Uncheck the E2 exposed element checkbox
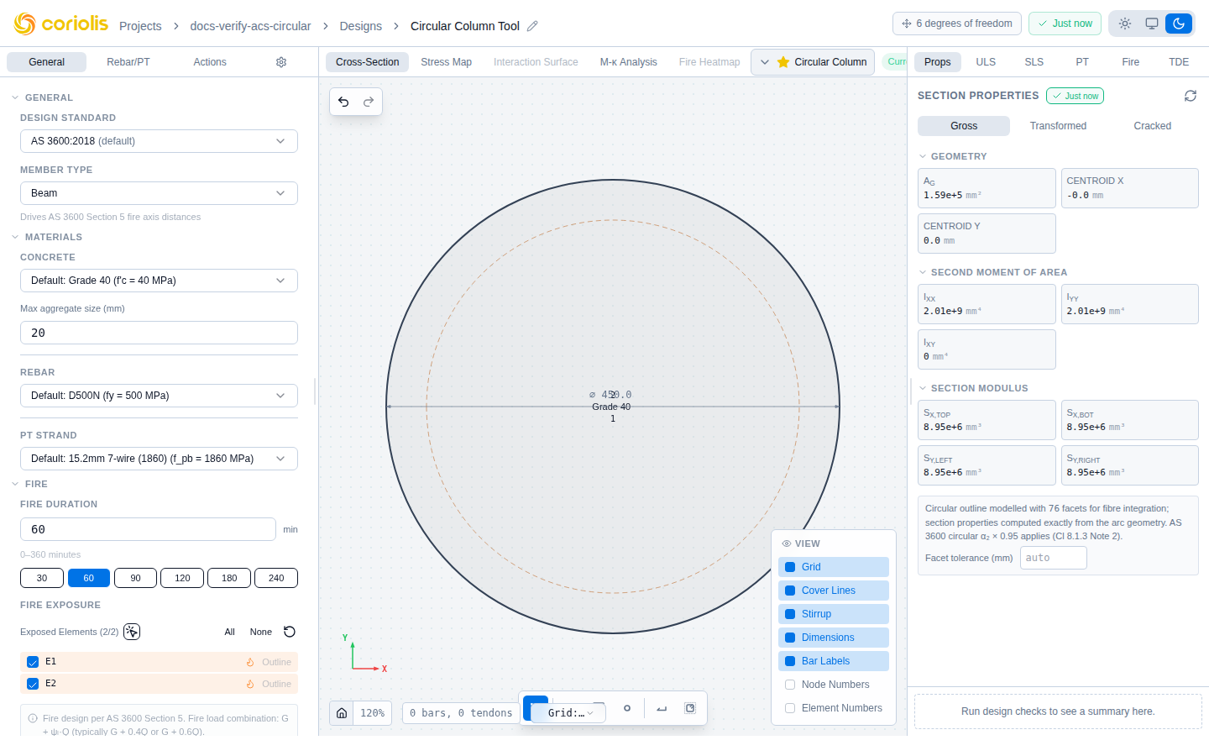 coord(33,684)
